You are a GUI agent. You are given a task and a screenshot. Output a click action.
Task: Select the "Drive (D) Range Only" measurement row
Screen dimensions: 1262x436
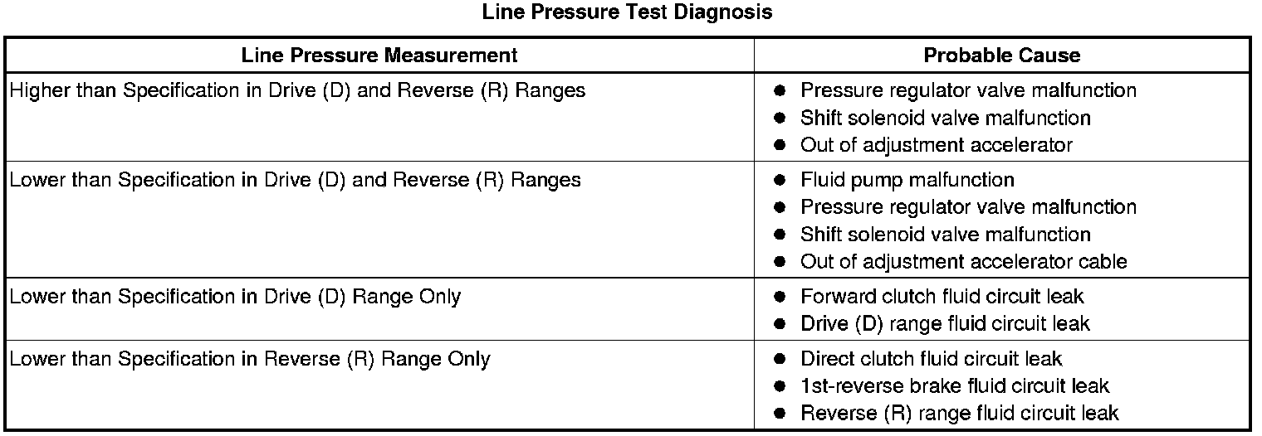tap(235, 297)
